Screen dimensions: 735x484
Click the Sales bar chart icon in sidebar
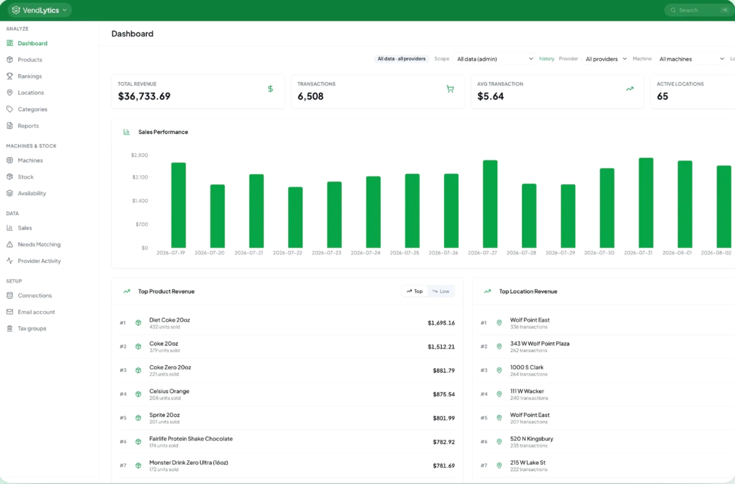[10, 228]
